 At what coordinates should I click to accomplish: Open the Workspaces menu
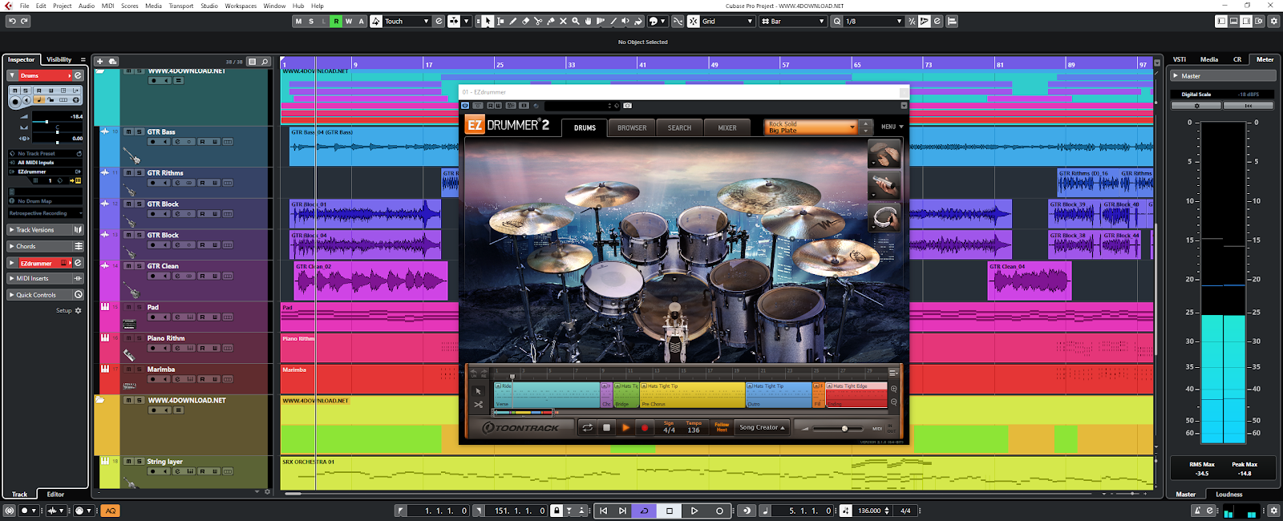tap(241, 6)
